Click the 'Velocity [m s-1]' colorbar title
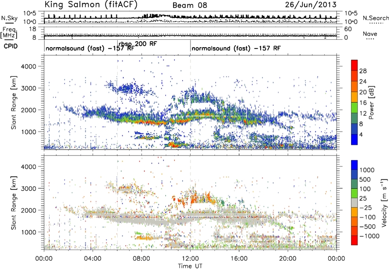 click(384, 202)
